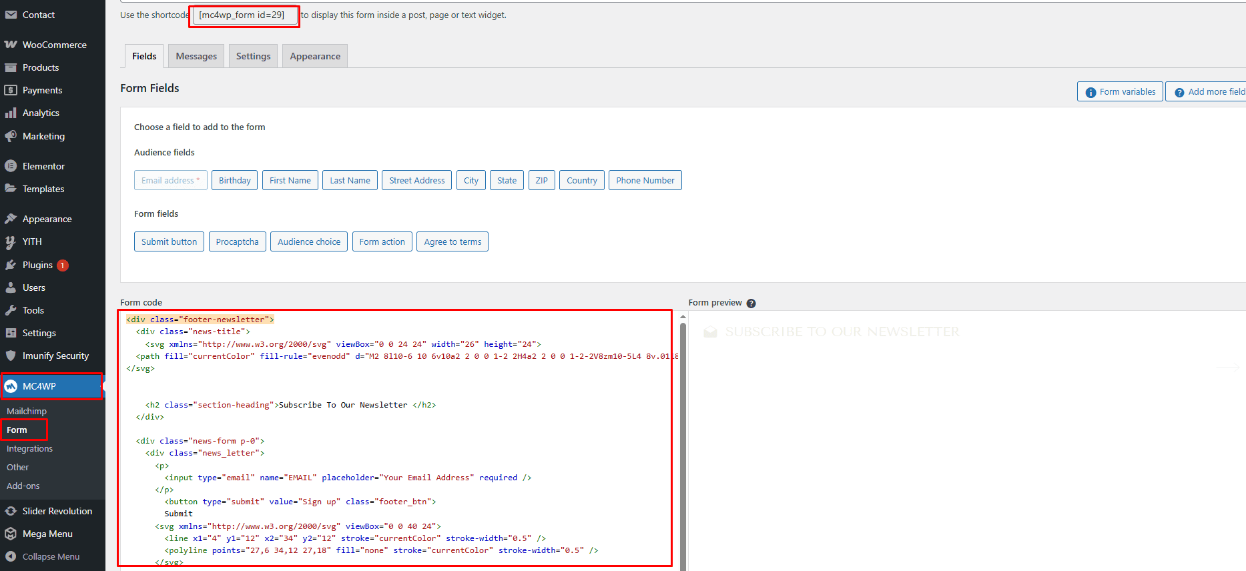Viewport: 1246px width, 571px height.
Task: Insert the Procaptcha field
Action: 238,241
